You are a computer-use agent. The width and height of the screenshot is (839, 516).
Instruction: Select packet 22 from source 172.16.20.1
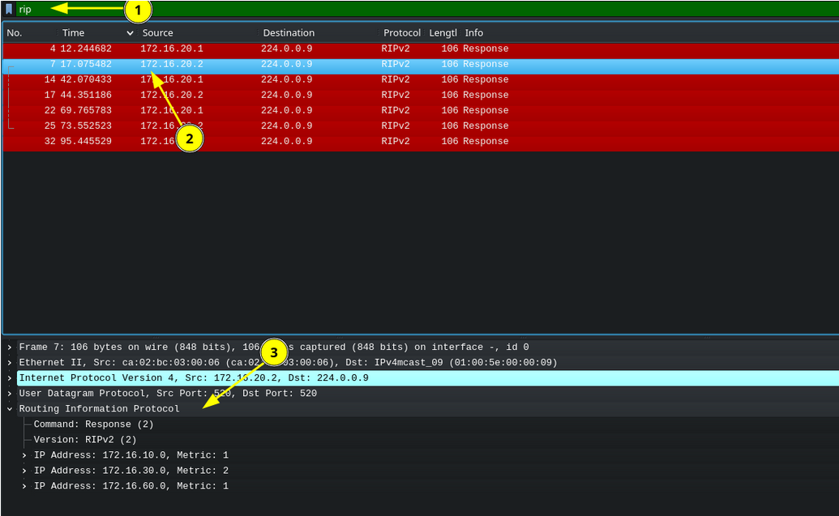click(243, 110)
